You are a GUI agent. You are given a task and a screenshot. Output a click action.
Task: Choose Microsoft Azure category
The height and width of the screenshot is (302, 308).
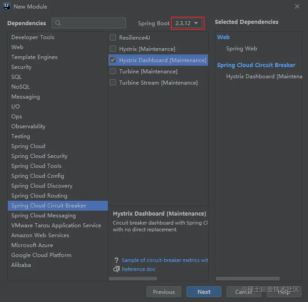(x=58, y=245)
